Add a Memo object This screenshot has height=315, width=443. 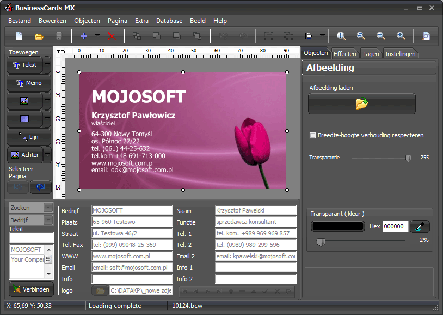(x=29, y=83)
